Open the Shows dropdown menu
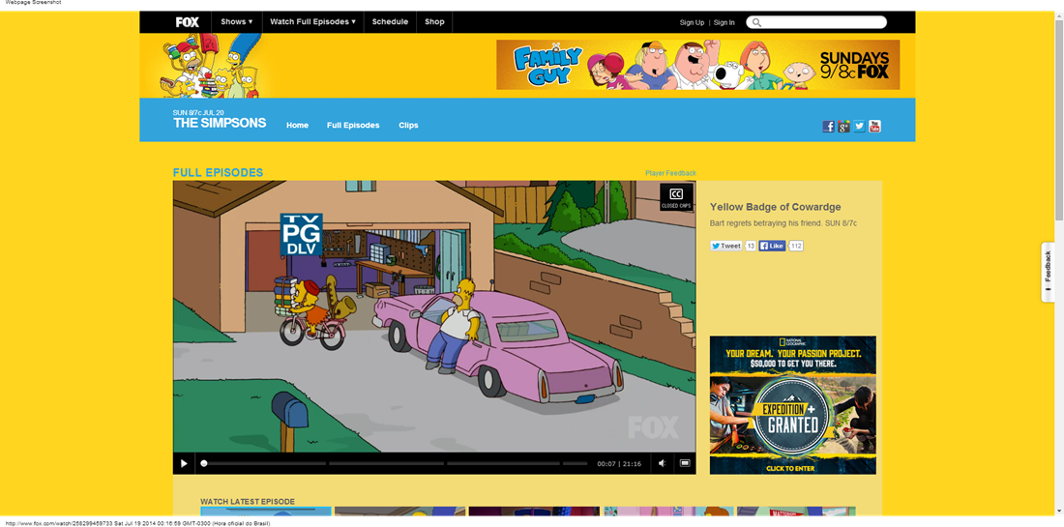Image resolution: width=1064 pixels, height=527 pixels. coord(236,21)
